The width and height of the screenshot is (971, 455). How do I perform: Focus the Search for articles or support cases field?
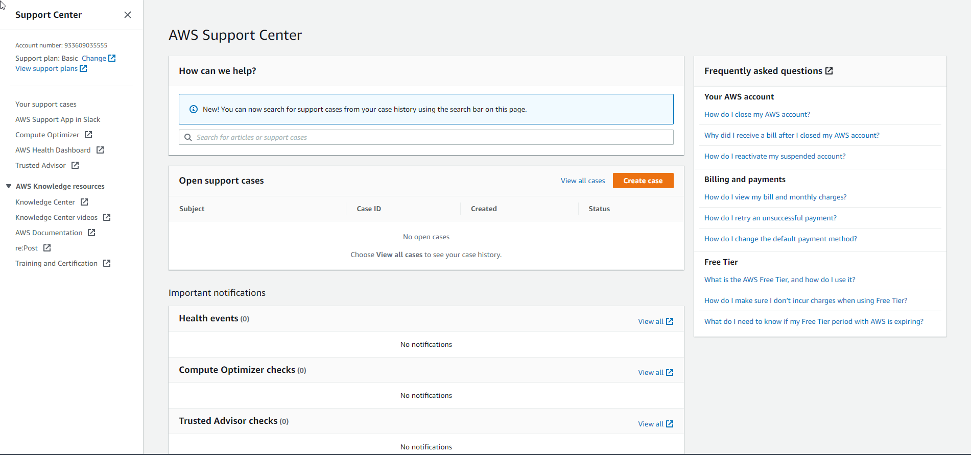426,137
